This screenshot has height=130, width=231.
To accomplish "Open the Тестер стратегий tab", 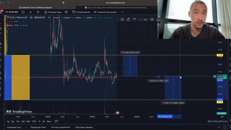I will 60,127.
